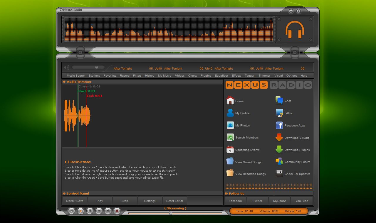Pause playback with the pause button
The height and width of the screenshot is (223, 376).
pyautogui.click(x=90, y=211)
